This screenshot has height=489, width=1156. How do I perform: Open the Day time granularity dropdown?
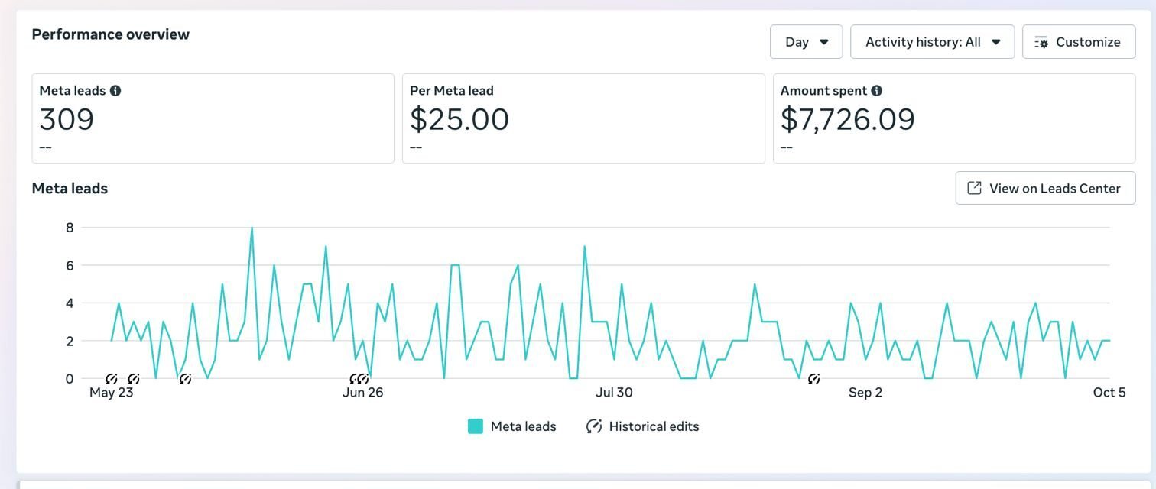point(806,42)
